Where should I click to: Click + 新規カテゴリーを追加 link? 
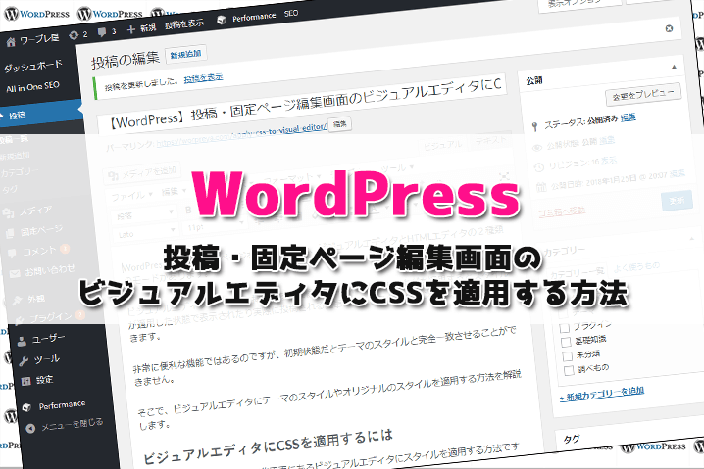[x=602, y=394]
